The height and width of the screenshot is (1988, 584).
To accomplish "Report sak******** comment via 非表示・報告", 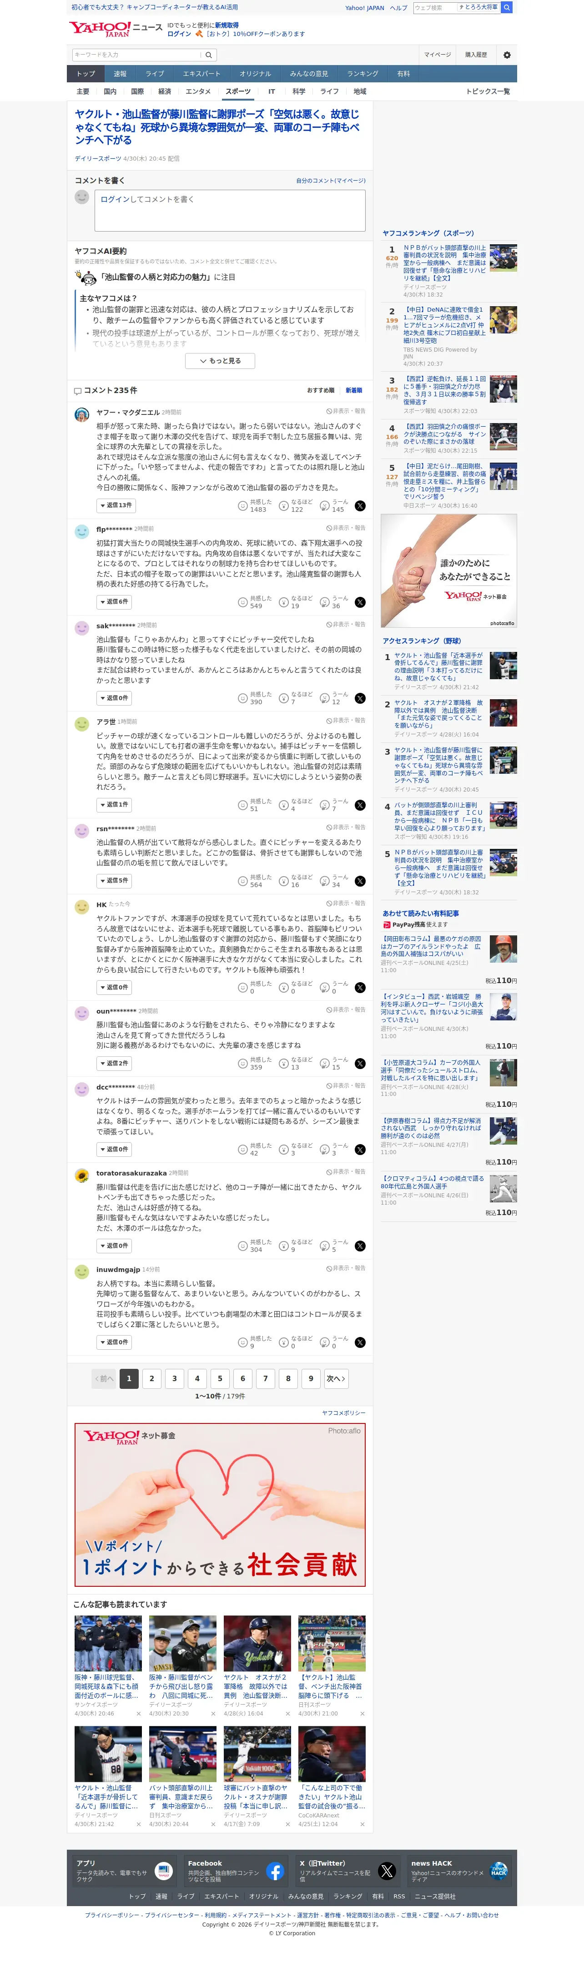I will click(346, 624).
